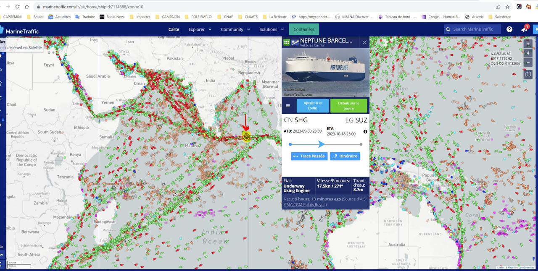Open the Congé Human R... bookmark
538x271 pixels.
tap(441, 17)
